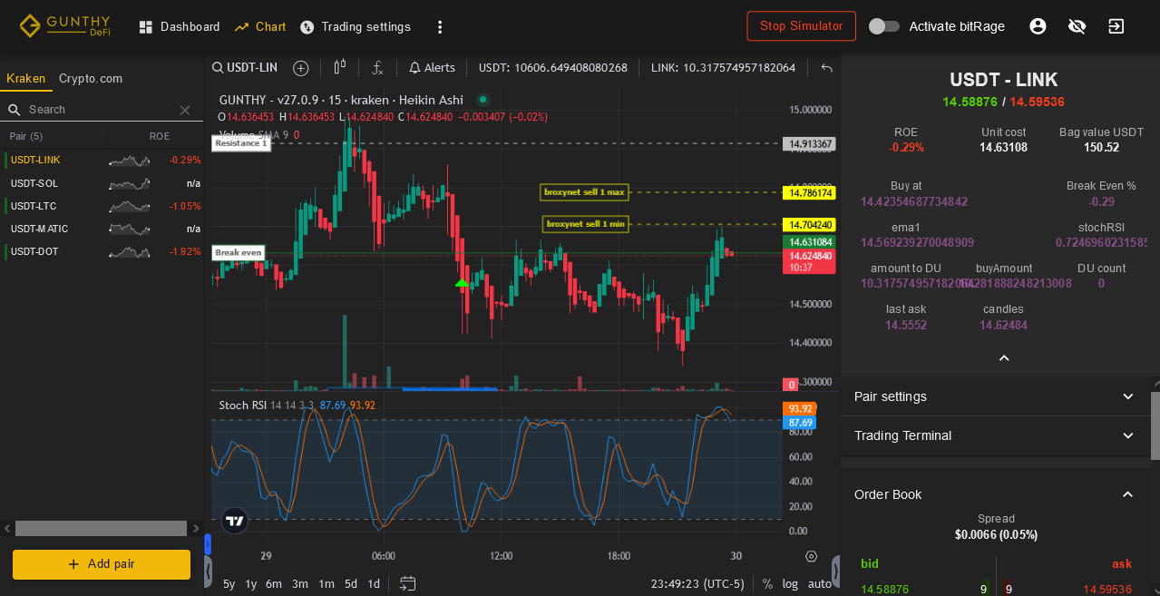Open timezone selector 23:49:23 (UTC-5)
1160x596 pixels.
(x=697, y=584)
